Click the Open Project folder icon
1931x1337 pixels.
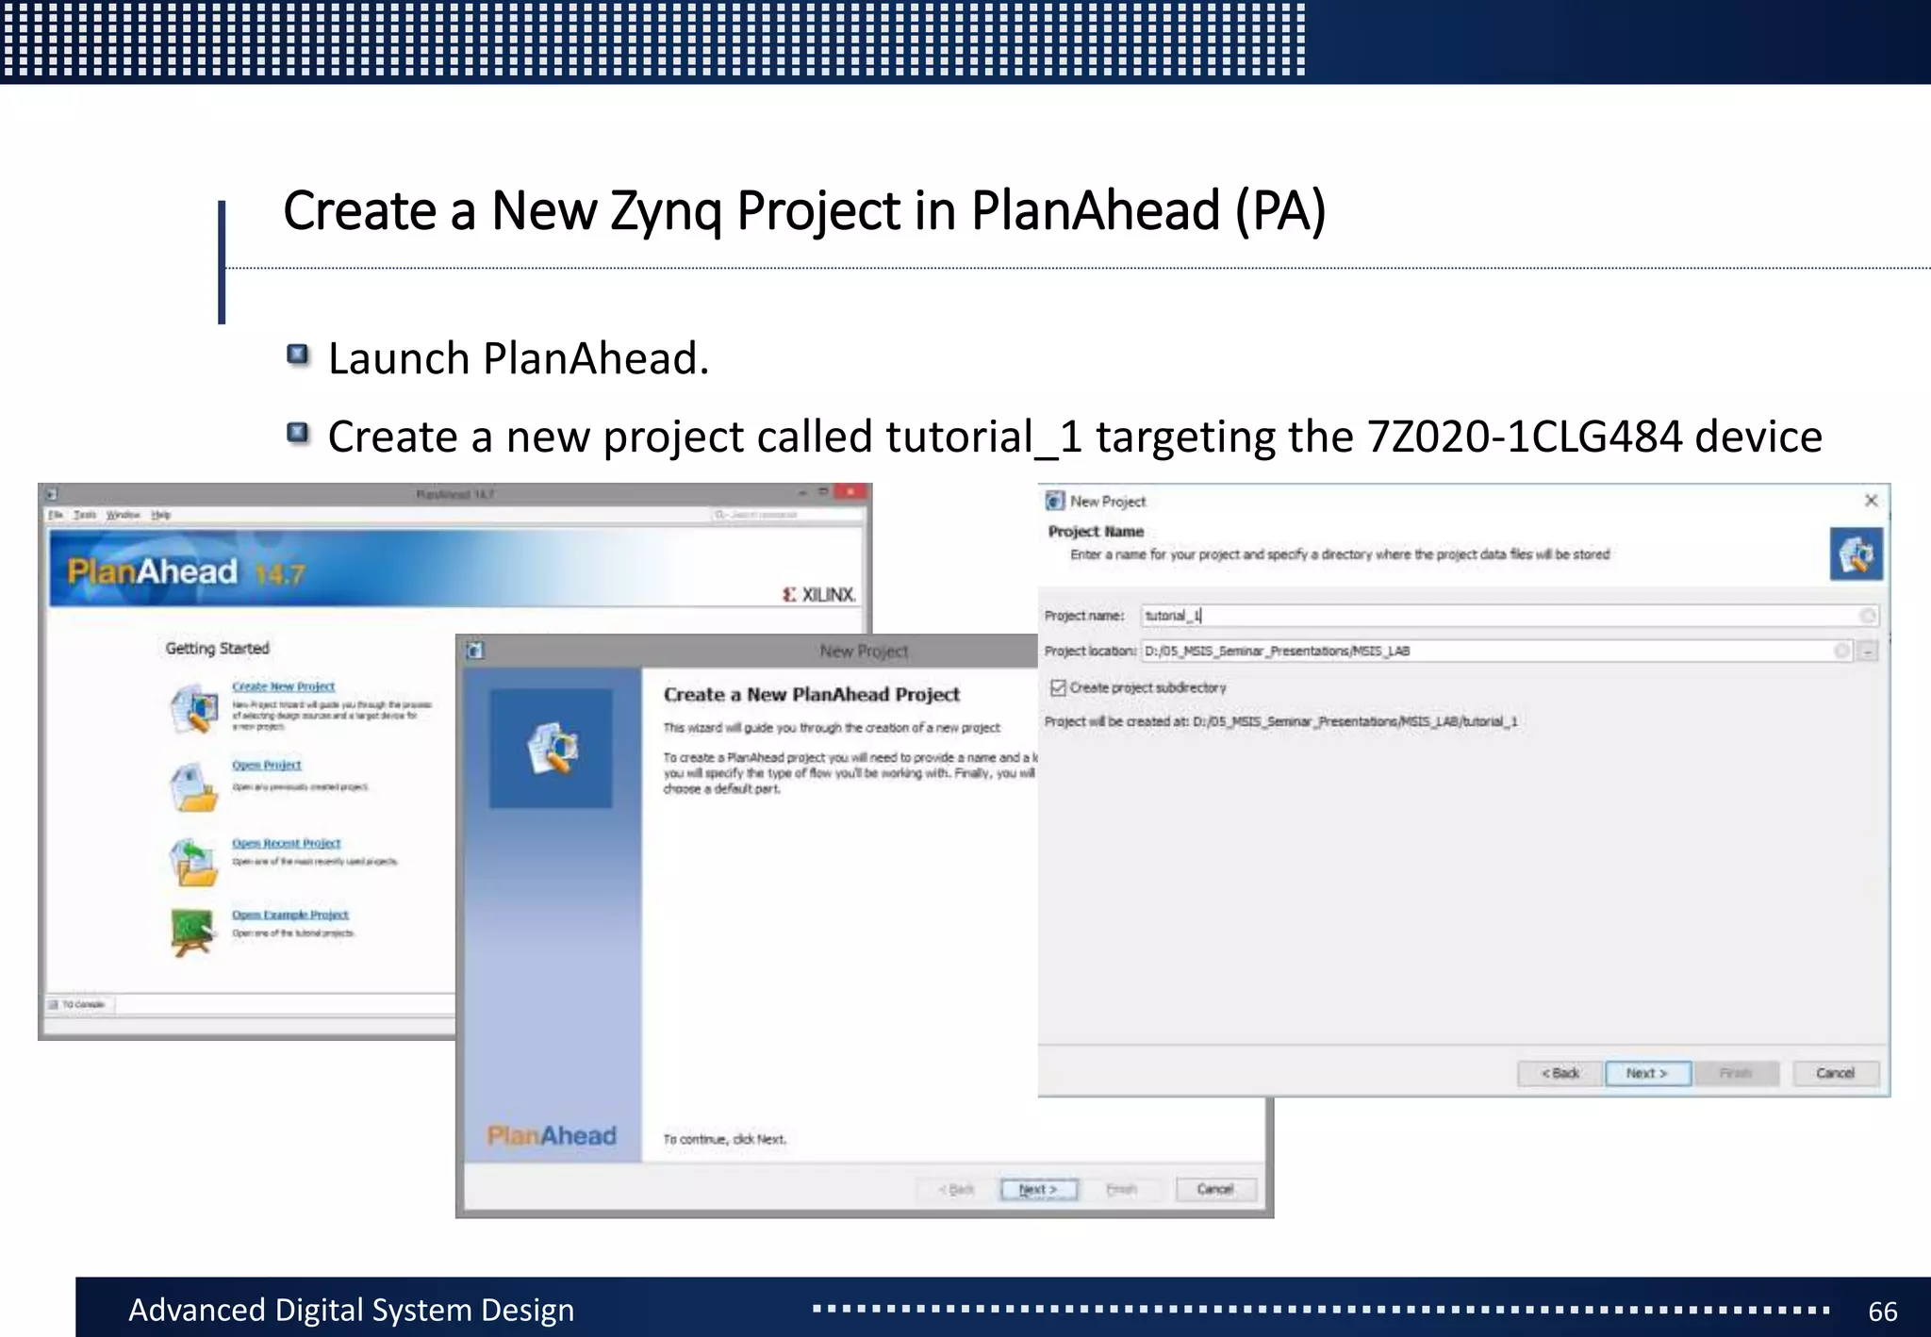[194, 787]
